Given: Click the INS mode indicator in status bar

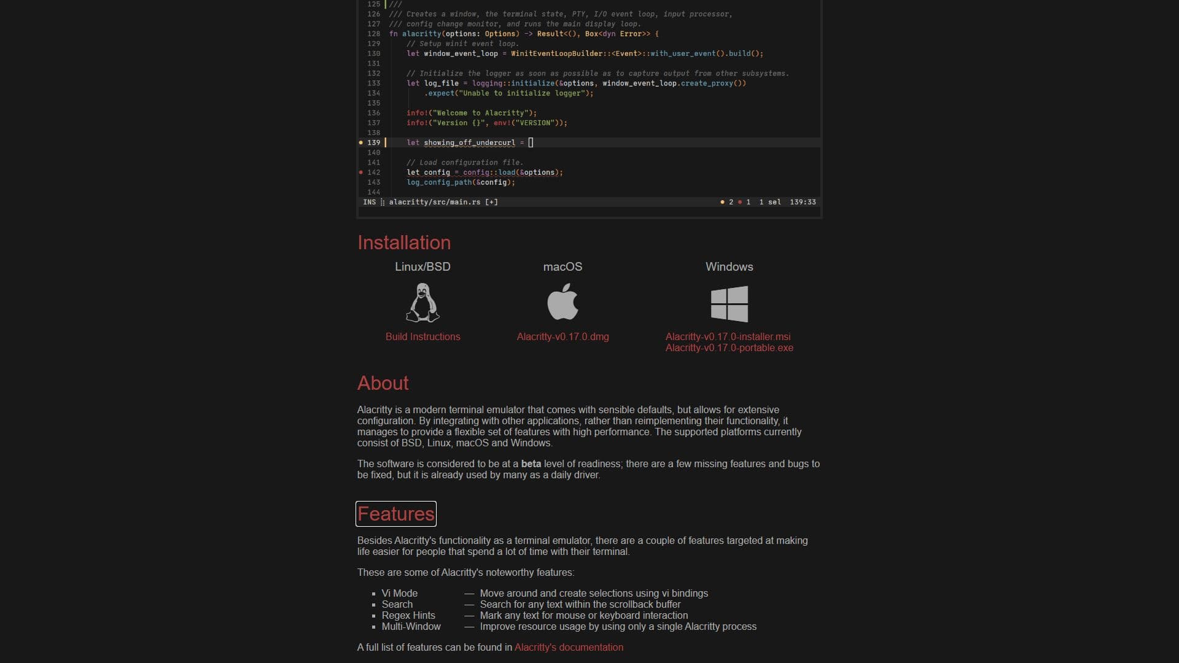Looking at the screenshot, I should (369, 202).
